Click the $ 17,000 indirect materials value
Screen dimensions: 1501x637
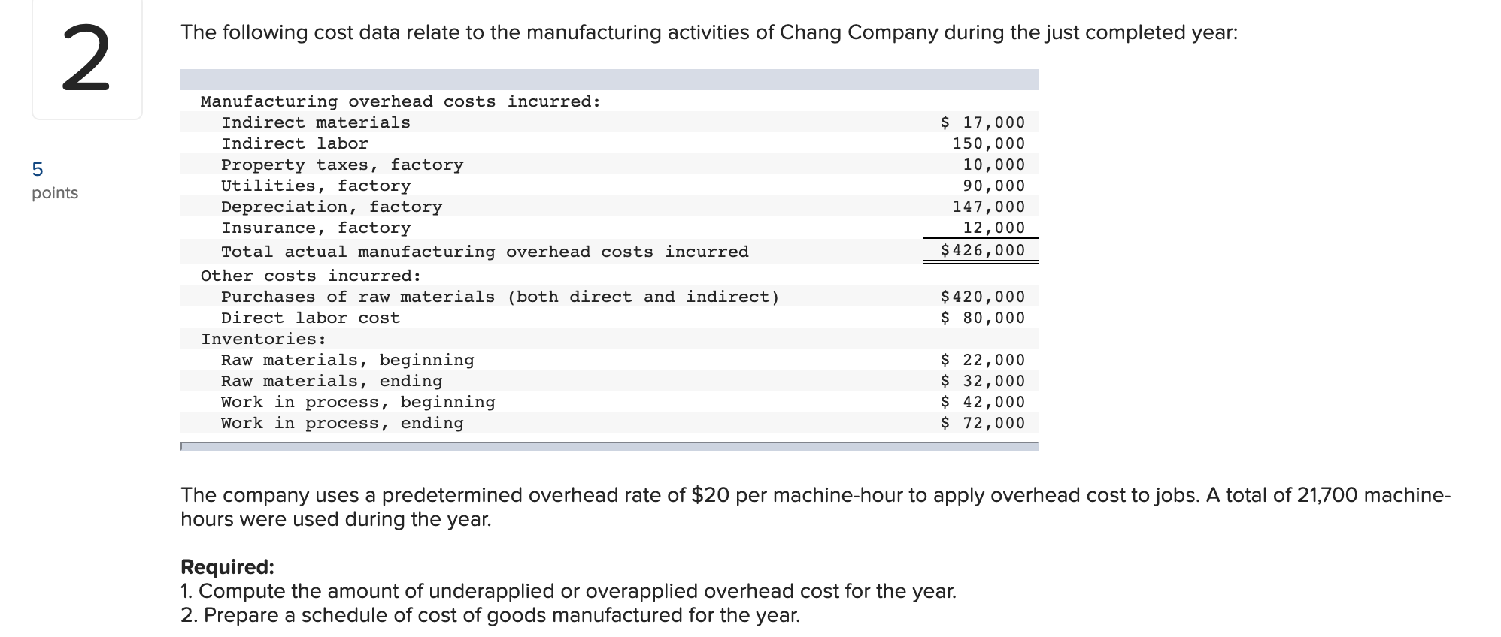click(983, 122)
